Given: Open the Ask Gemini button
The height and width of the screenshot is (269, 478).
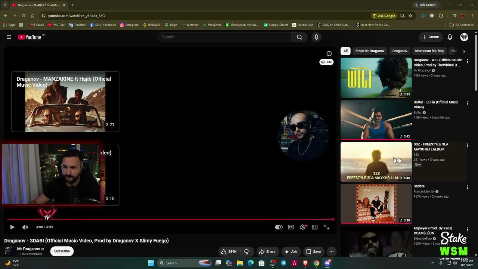Looking at the screenshot, I should point(425,5).
